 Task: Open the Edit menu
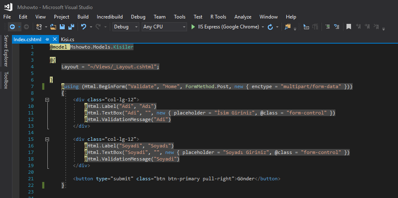(x=23, y=17)
